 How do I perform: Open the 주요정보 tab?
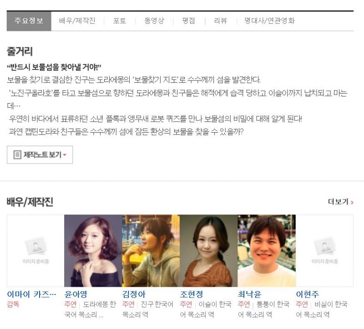coord(29,21)
